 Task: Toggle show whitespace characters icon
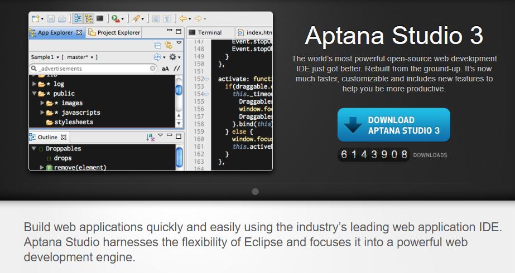click(167, 19)
